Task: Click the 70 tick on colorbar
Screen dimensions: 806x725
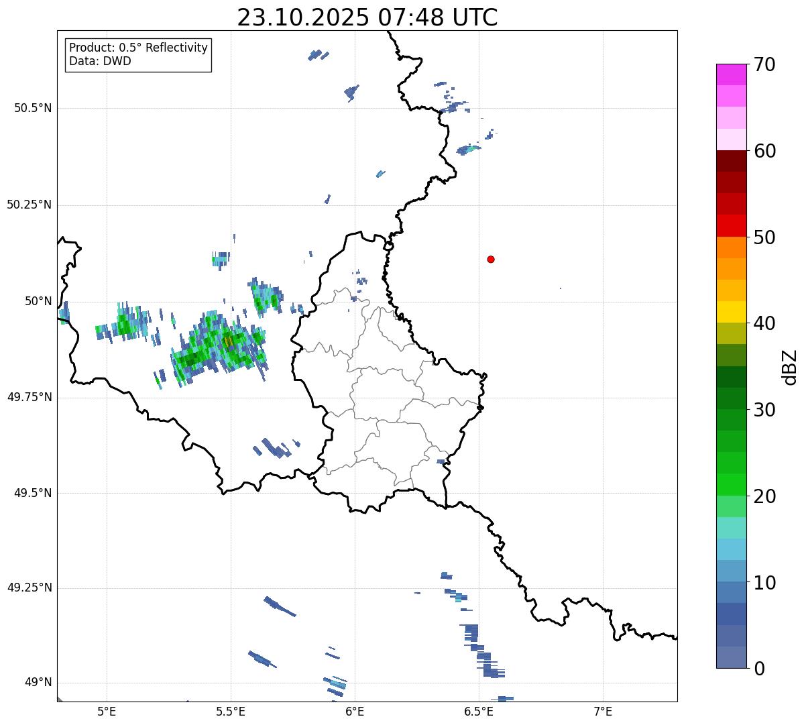Action: coord(764,64)
